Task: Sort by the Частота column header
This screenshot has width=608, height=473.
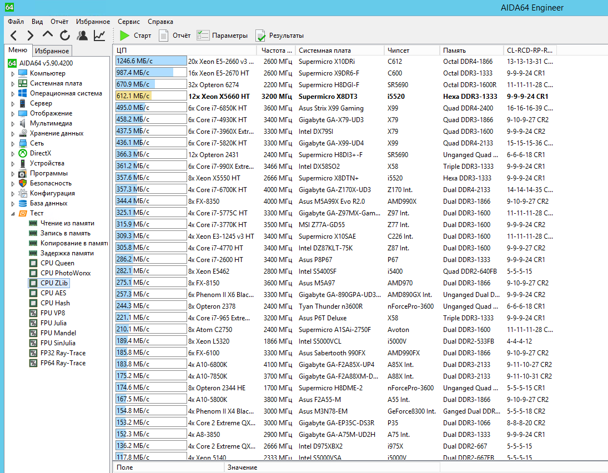Action: coord(276,51)
